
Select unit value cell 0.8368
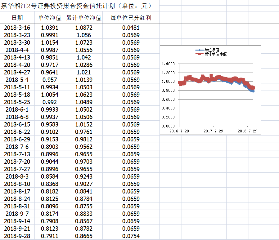click(x=50, y=184)
